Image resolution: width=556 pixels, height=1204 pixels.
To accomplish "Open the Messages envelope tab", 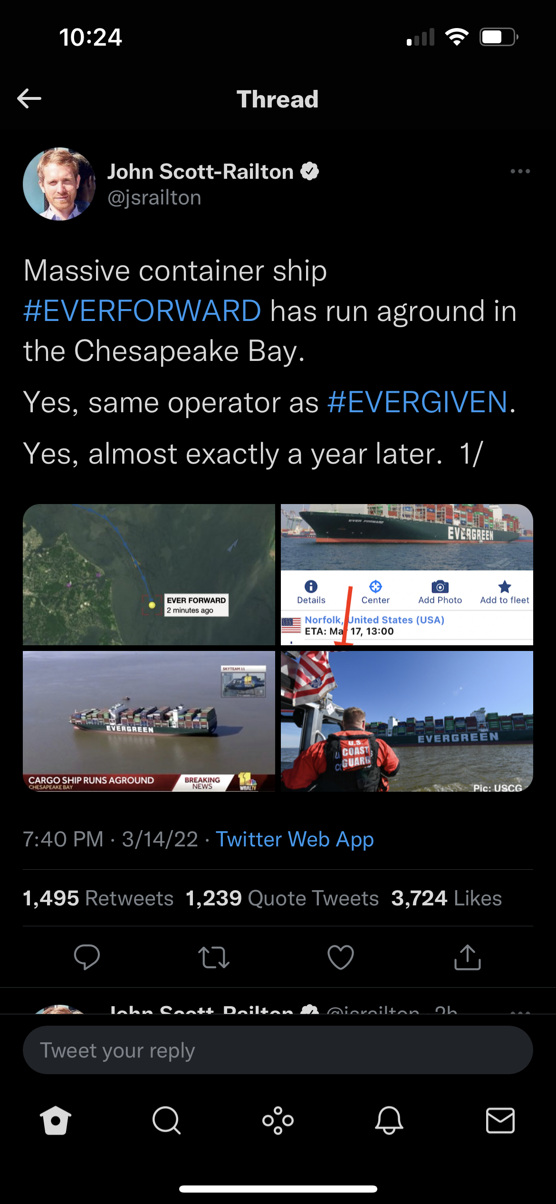I will tap(500, 1120).
